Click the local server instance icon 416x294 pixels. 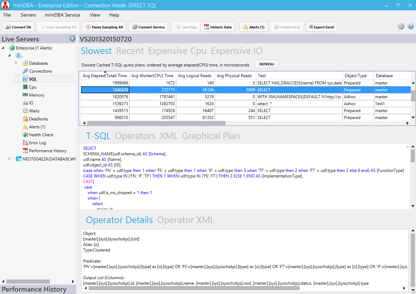[18, 56]
